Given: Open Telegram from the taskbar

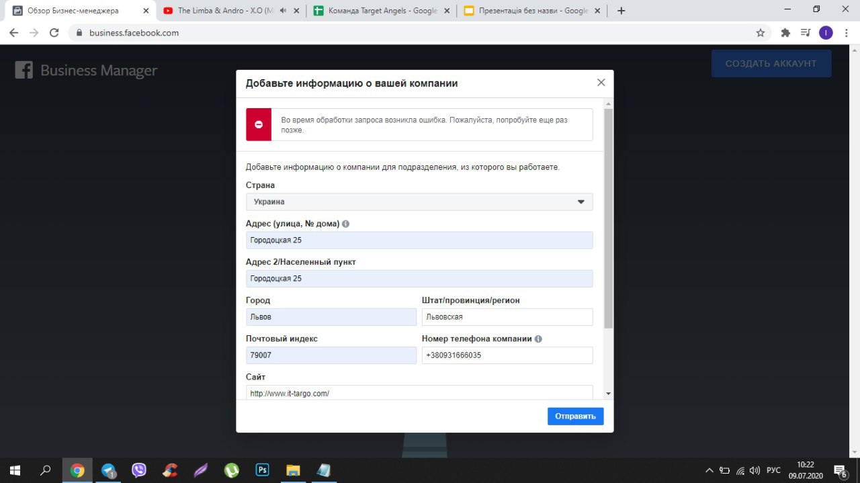Looking at the screenshot, I should pyautogui.click(x=108, y=470).
